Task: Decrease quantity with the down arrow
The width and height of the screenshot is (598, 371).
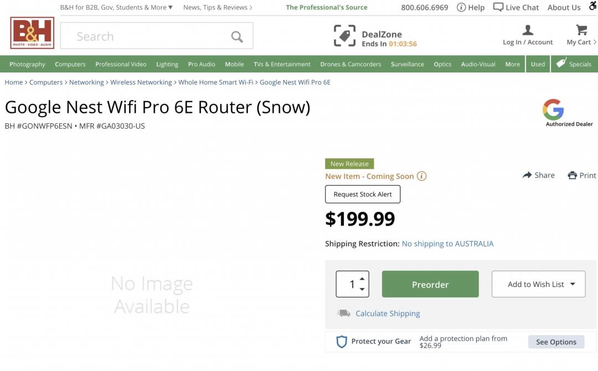Action: coord(362,289)
